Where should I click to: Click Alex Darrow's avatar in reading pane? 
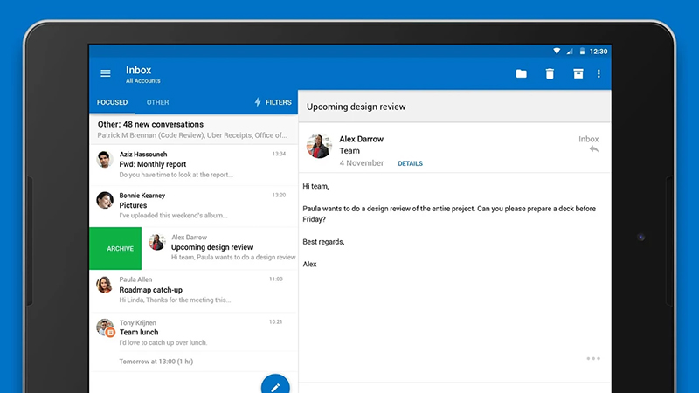tap(319, 146)
